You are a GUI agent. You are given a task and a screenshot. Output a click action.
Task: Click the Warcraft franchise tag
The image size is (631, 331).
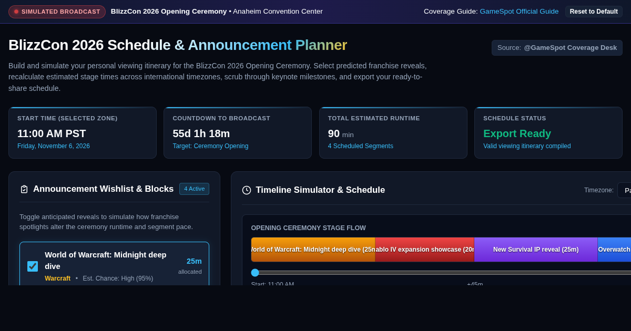pos(57,278)
